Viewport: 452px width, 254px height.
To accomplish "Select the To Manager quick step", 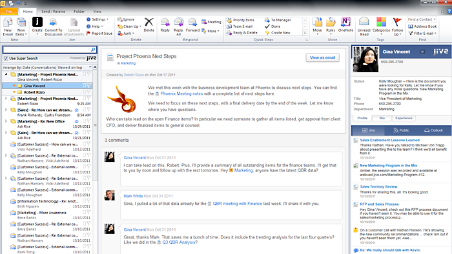I will [x=278, y=20].
